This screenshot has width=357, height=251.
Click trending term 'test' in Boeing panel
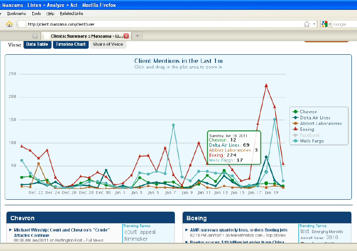pyautogui.click(x=305, y=231)
